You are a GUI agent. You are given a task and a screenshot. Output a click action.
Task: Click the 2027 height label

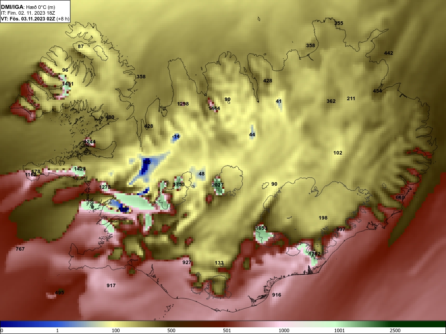(x=218, y=185)
